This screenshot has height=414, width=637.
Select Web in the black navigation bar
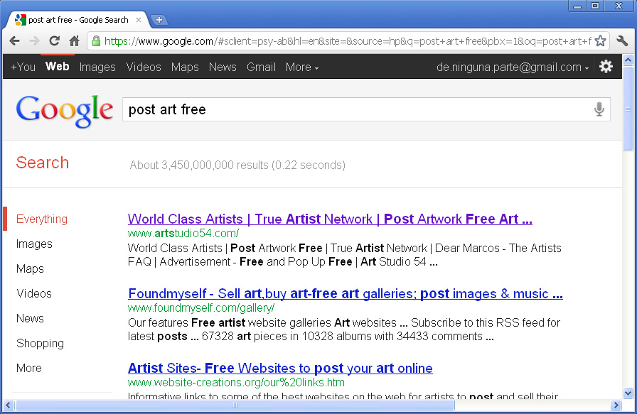pos(58,67)
